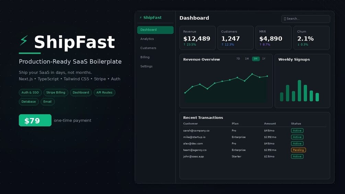Click the Weekly Signups heading
The height and width of the screenshot is (194, 345).
(294, 59)
